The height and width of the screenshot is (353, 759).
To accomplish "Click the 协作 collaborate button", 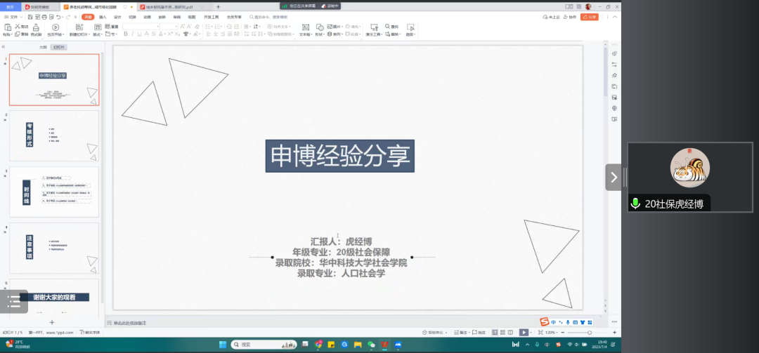I will point(570,16).
